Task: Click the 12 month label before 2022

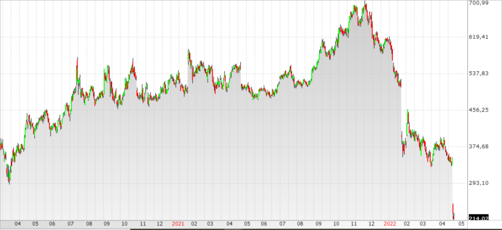Action: [372, 224]
